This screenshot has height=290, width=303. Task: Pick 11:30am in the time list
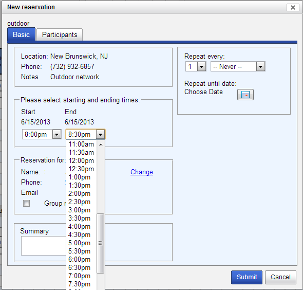81,152
